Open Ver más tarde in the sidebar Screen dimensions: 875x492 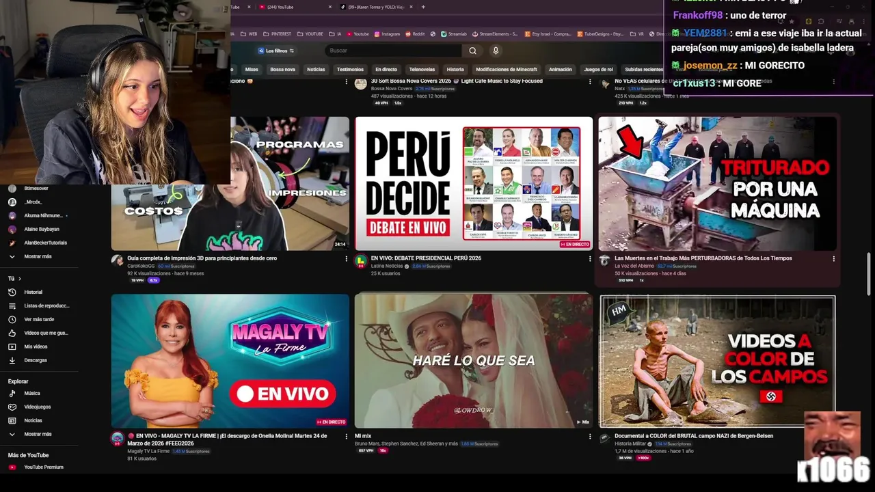point(31,319)
